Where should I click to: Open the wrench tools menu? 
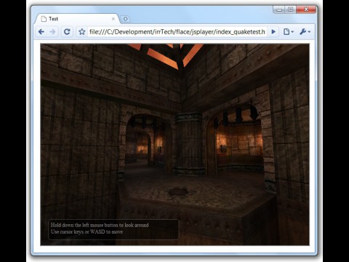point(305,32)
